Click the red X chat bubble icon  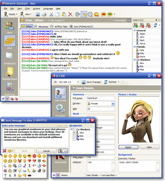tap(104, 14)
